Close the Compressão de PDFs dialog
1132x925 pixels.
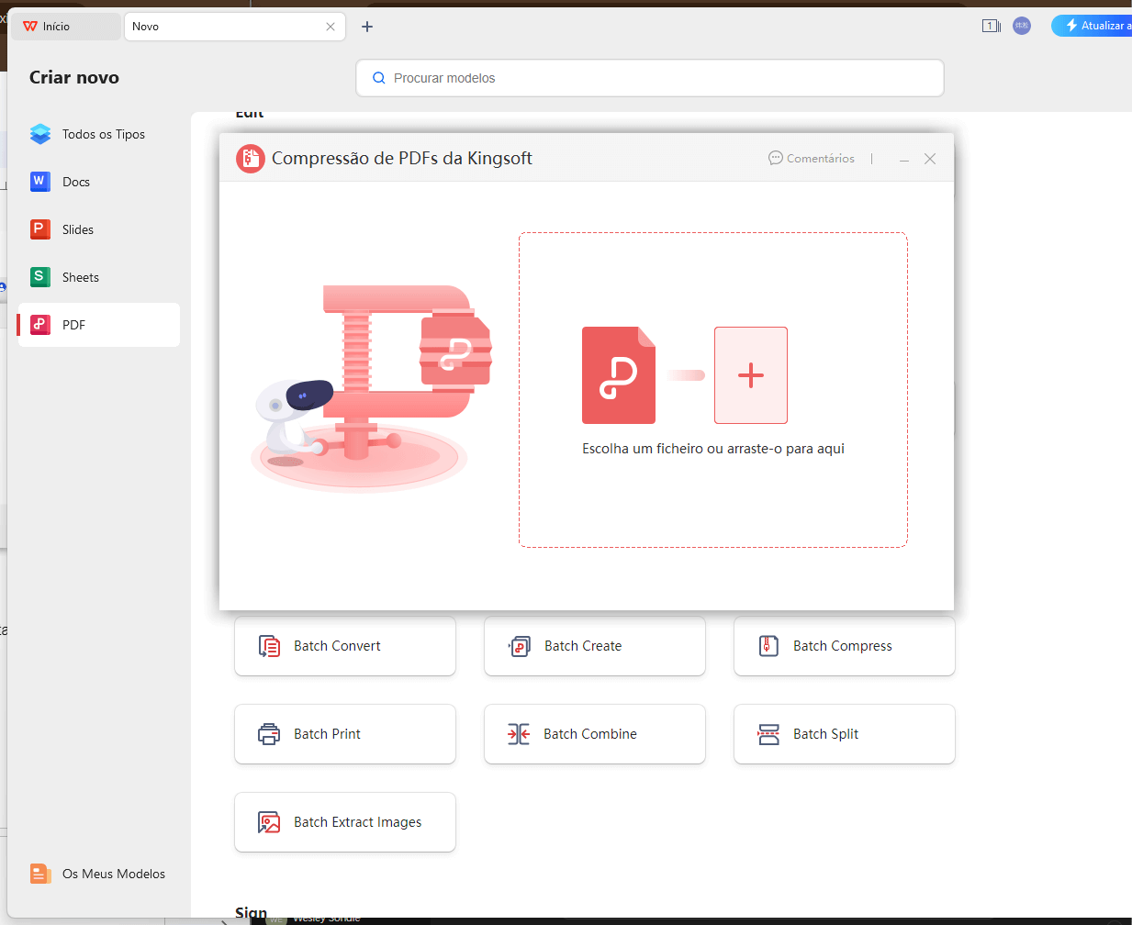click(930, 159)
